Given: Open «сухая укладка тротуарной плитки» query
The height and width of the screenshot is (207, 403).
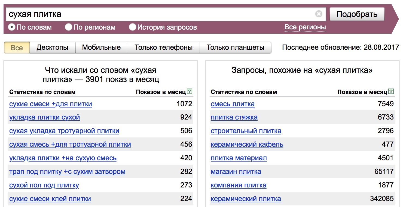Looking at the screenshot, I should pyautogui.click(x=65, y=131).
